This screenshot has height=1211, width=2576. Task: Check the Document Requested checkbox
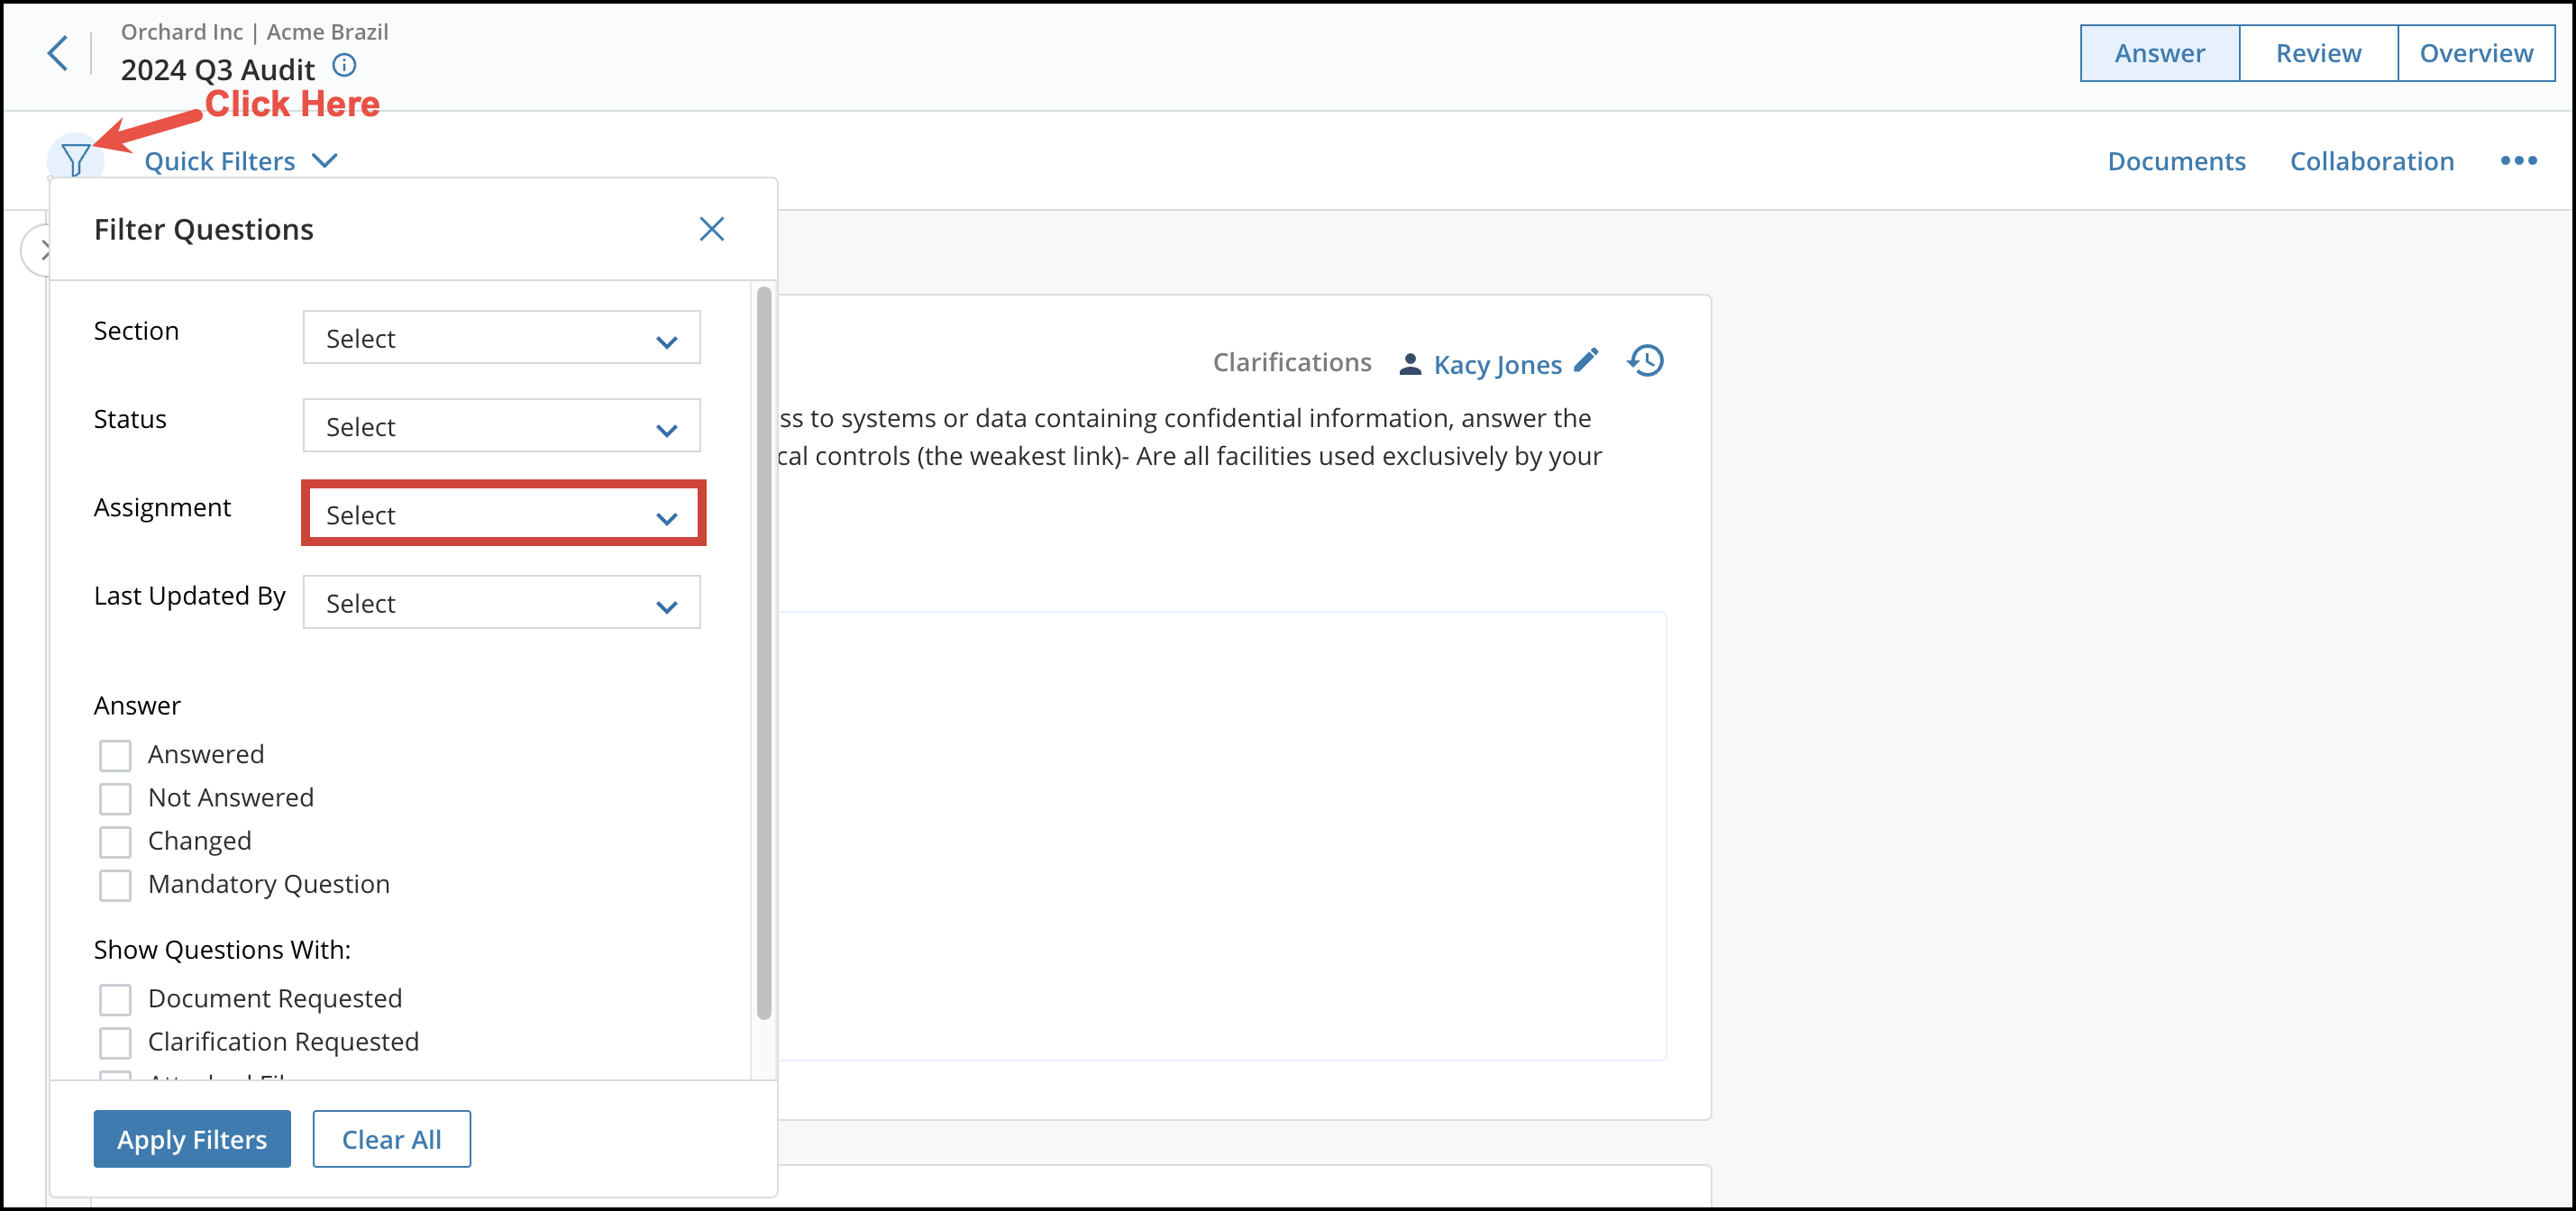coord(115,999)
